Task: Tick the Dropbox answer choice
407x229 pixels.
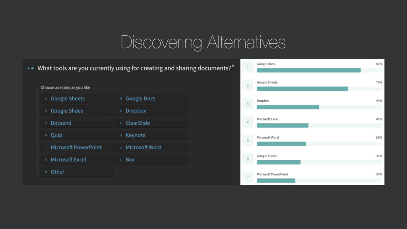Action: (152, 111)
